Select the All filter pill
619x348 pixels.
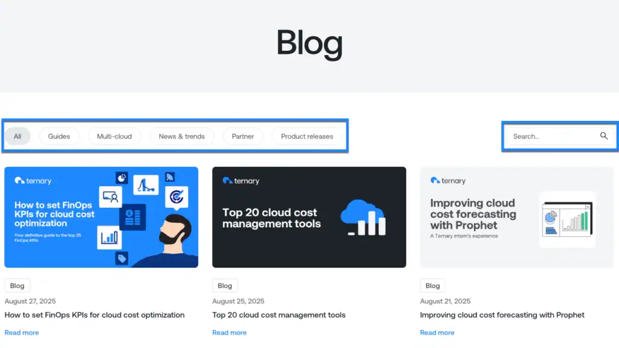point(18,136)
